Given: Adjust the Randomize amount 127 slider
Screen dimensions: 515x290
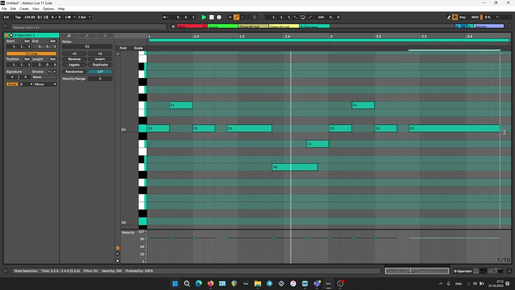Looking at the screenshot, I should pyautogui.click(x=100, y=72).
